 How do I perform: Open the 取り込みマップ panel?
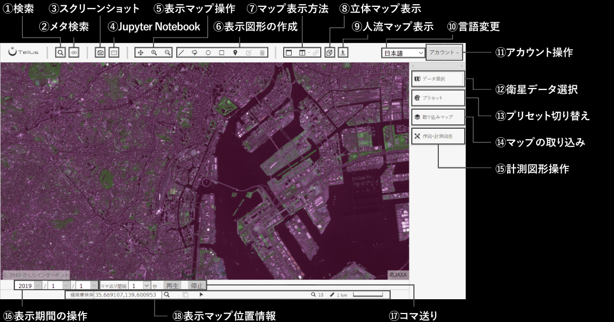pos(438,117)
